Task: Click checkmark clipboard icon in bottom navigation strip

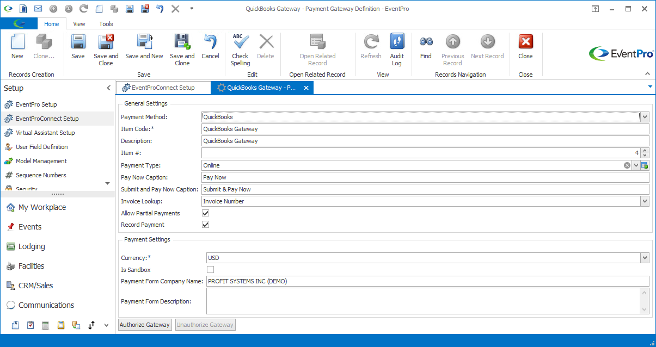Action: (x=30, y=325)
